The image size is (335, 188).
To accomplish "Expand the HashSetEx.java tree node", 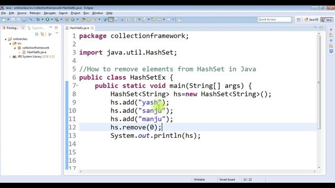I will [x=19, y=52].
